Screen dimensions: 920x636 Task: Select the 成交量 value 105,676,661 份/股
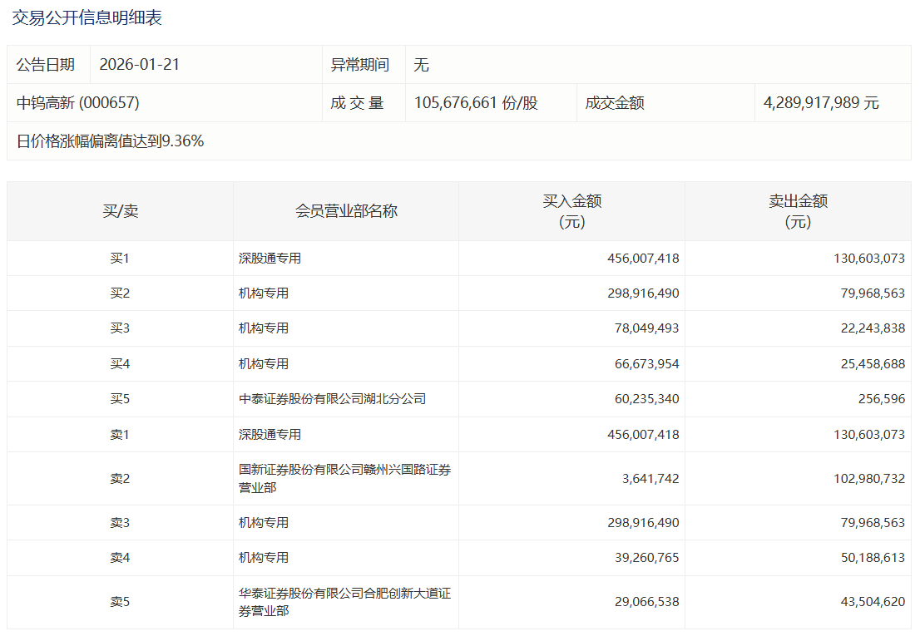pyautogui.click(x=476, y=103)
